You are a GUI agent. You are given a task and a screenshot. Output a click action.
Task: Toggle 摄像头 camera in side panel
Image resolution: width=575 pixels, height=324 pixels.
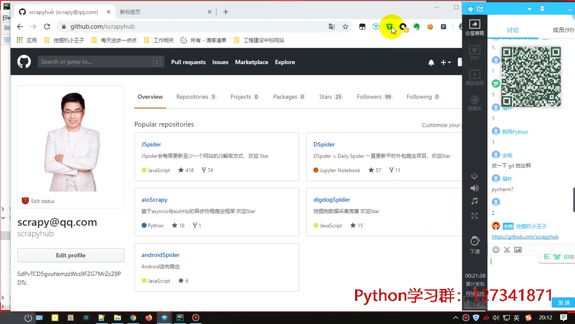coord(475,103)
